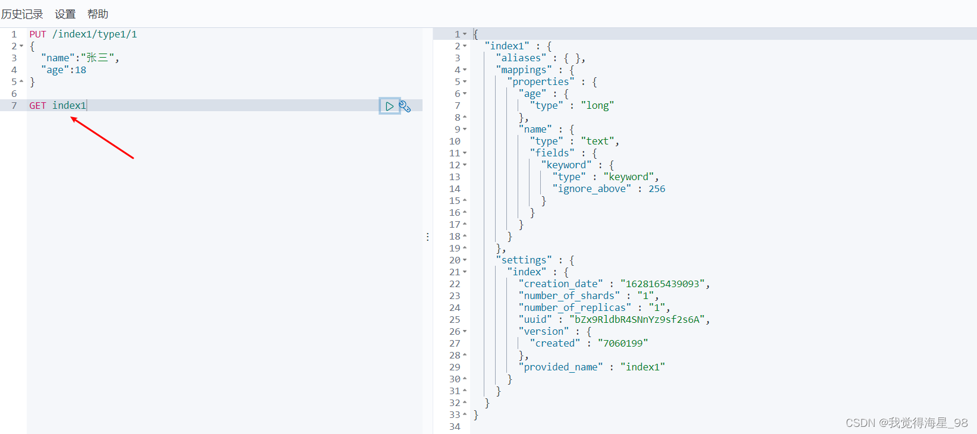Collapse the request body fold arrow on editor line 2
977x434 pixels.
pyautogui.click(x=21, y=46)
